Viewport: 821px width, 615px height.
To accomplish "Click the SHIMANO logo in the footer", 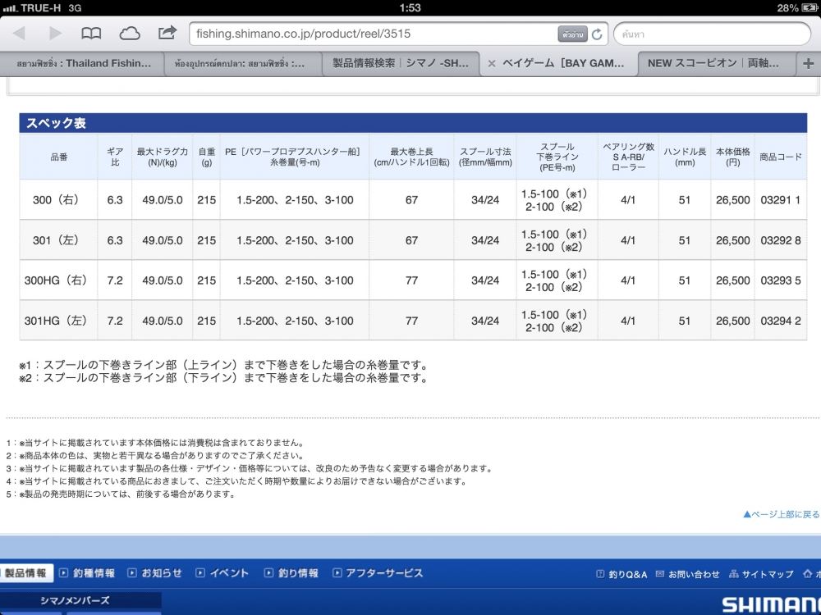I will click(771, 604).
